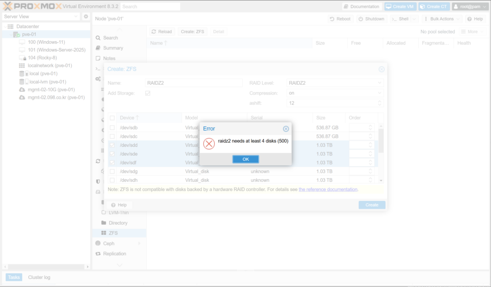Click the Create CT button
Viewport: 491px width, 287px height.
(433, 7)
